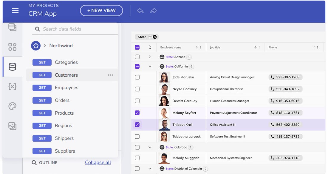This screenshot has width=328, height=174.
Task: Open the data sources database icon
Action: tap(13, 67)
